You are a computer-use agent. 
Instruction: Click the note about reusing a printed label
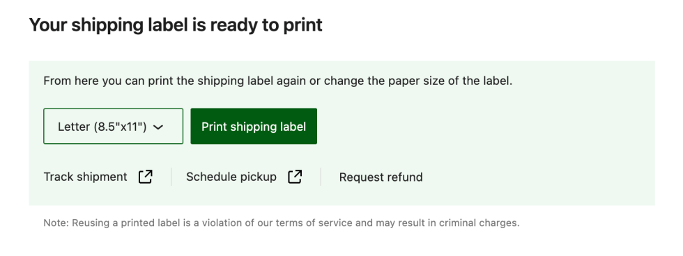pos(282,223)
